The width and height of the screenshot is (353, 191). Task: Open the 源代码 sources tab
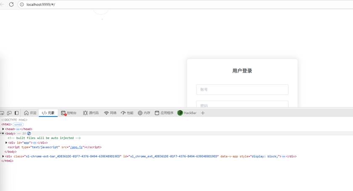91,113
